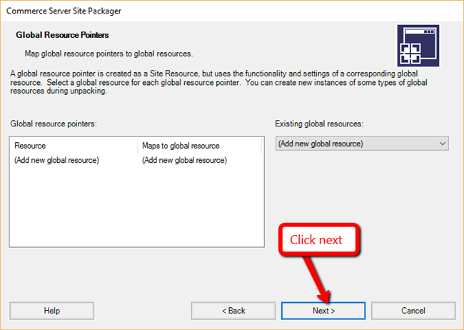This screenshot has height=330, width=464.
Task: Open Help for this wizard page
Action: (52, 311)
